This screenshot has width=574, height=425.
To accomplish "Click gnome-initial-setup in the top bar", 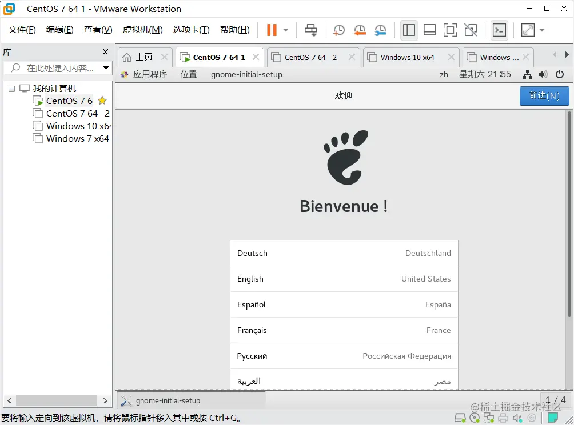I will point(246,75).
